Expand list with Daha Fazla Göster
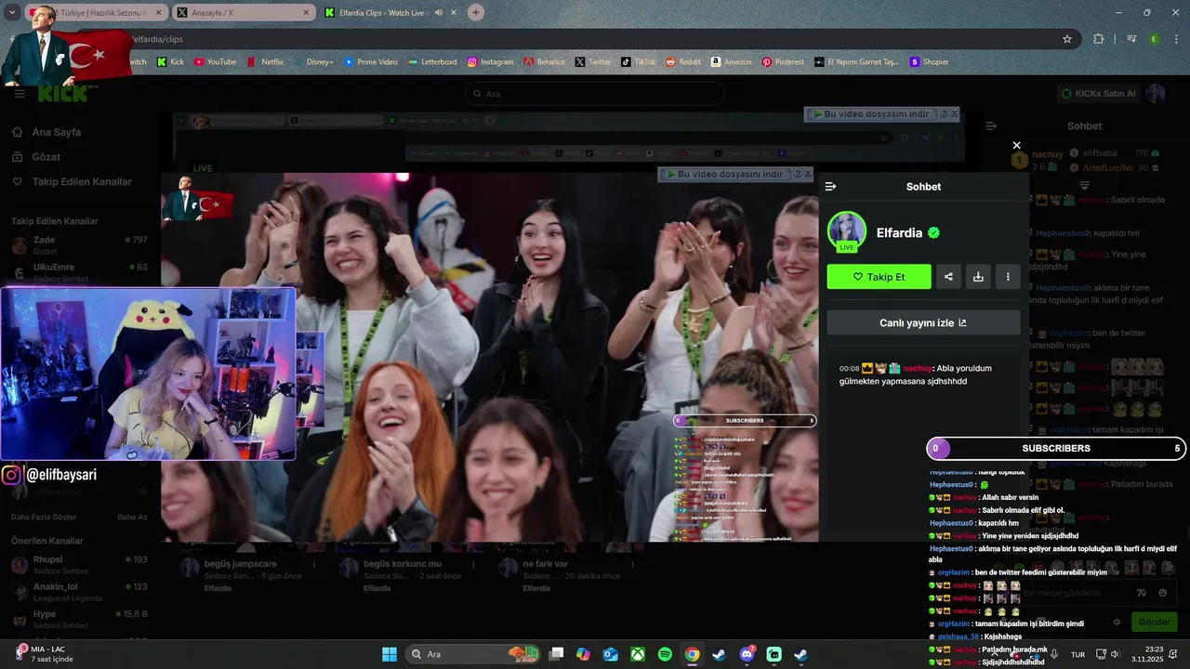Screen dimensions: 1190x669 (44, 517)
